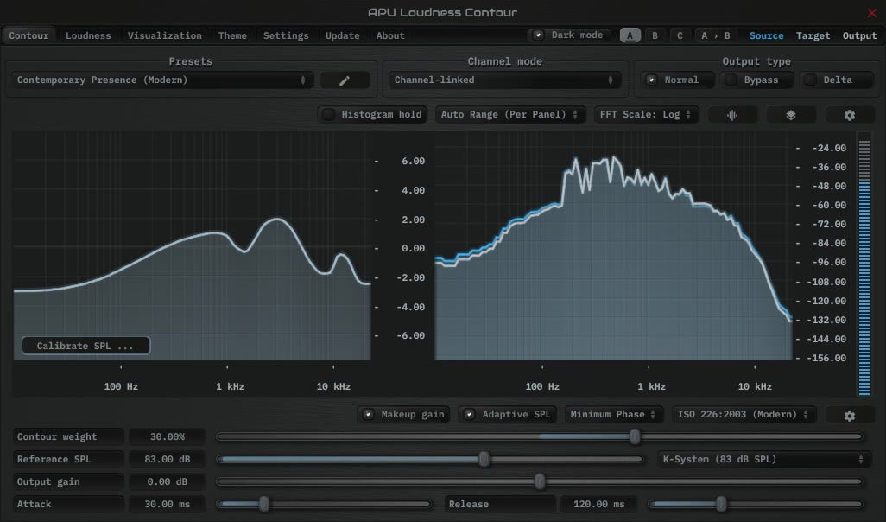
Task: Click the Release 120.00 ms field
Action: [599, 504]
